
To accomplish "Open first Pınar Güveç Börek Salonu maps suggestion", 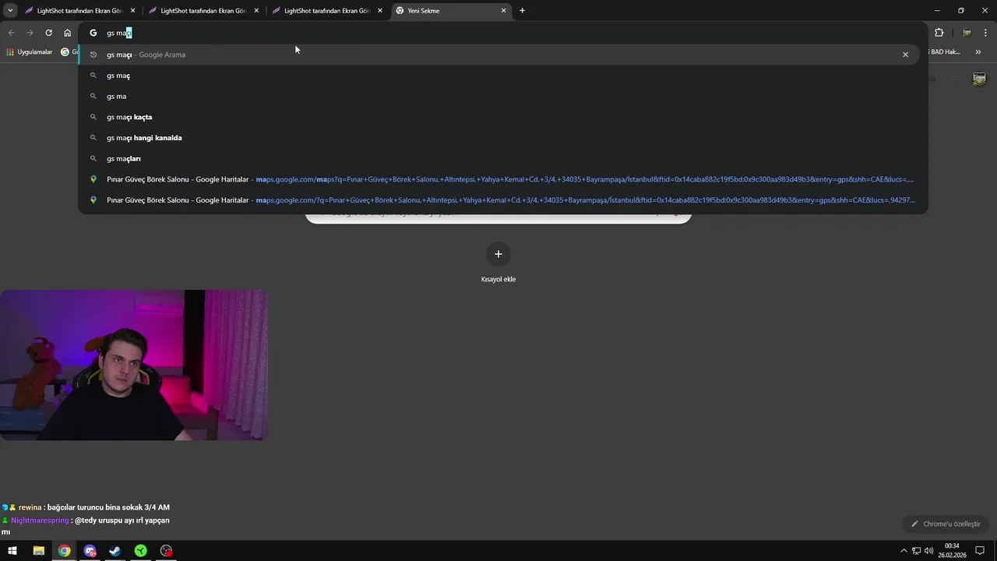I will (498, 179).
